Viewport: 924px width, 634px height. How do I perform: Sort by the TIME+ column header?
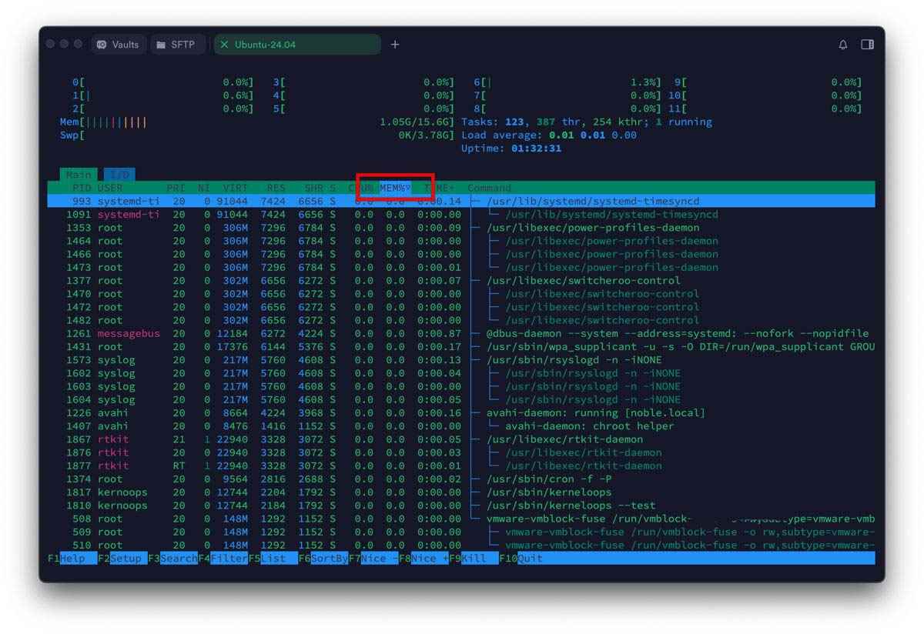440,188
